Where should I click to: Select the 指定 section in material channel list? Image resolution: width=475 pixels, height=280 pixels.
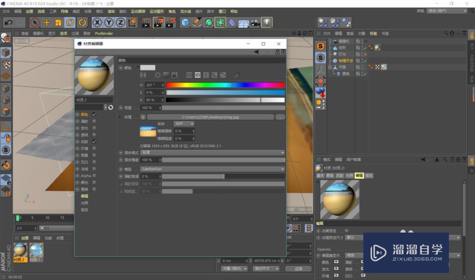point(85,210)
